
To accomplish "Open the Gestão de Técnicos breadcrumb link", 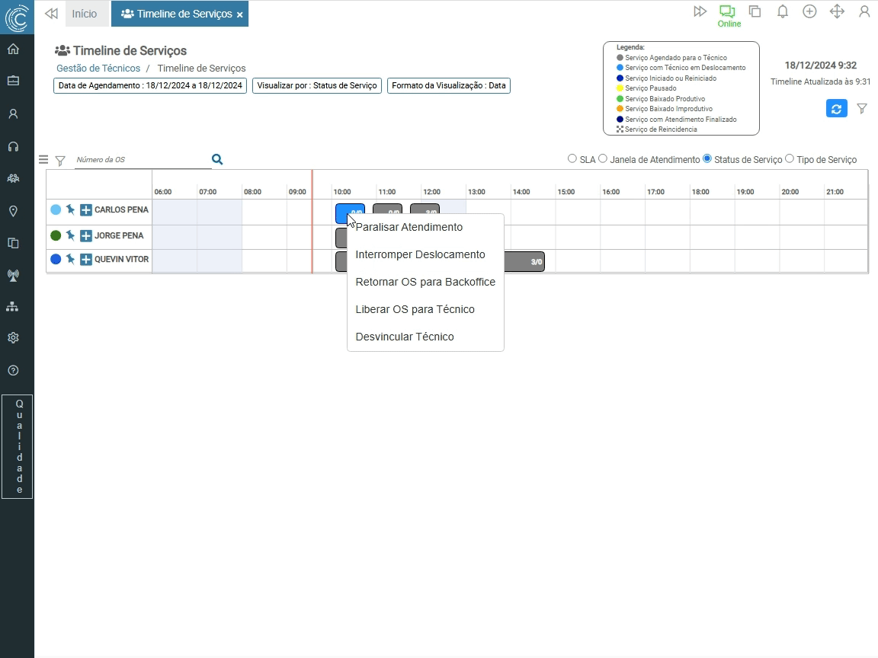I will 98,69.
